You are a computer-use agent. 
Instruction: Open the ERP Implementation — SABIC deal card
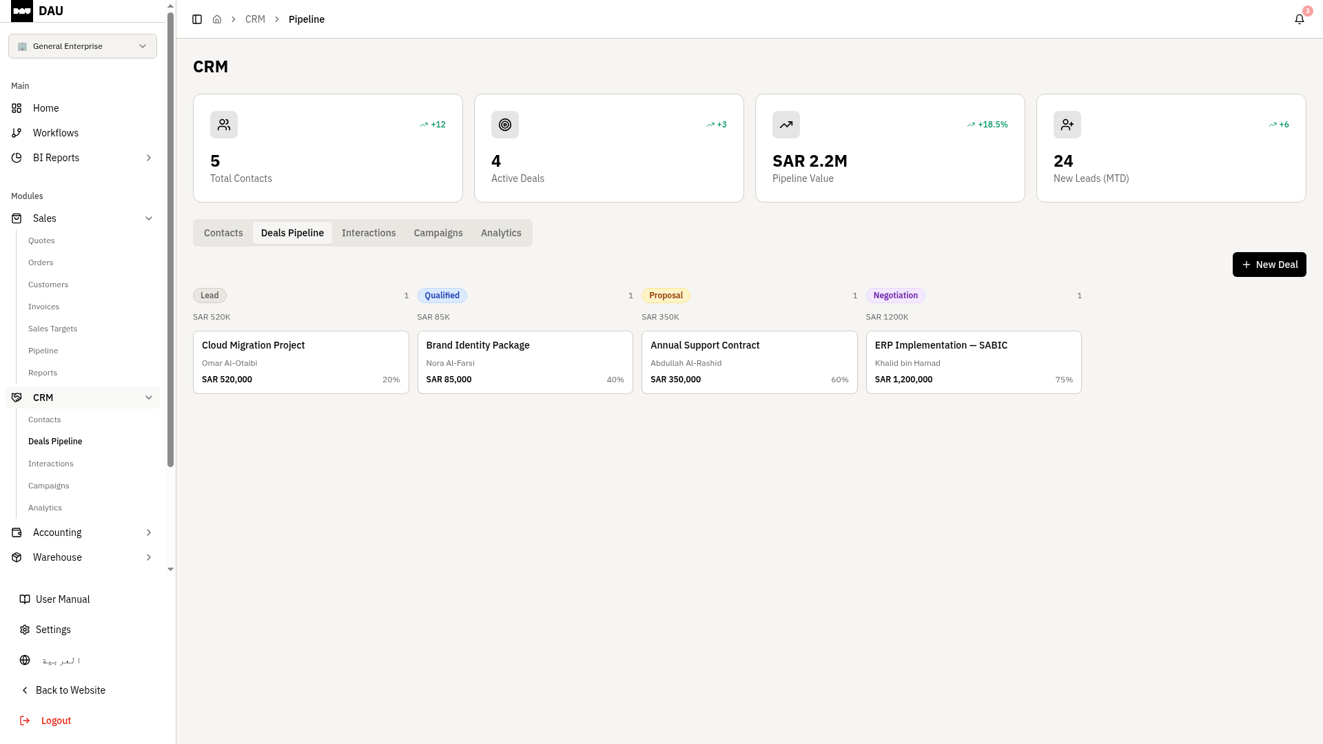[973, 362]
